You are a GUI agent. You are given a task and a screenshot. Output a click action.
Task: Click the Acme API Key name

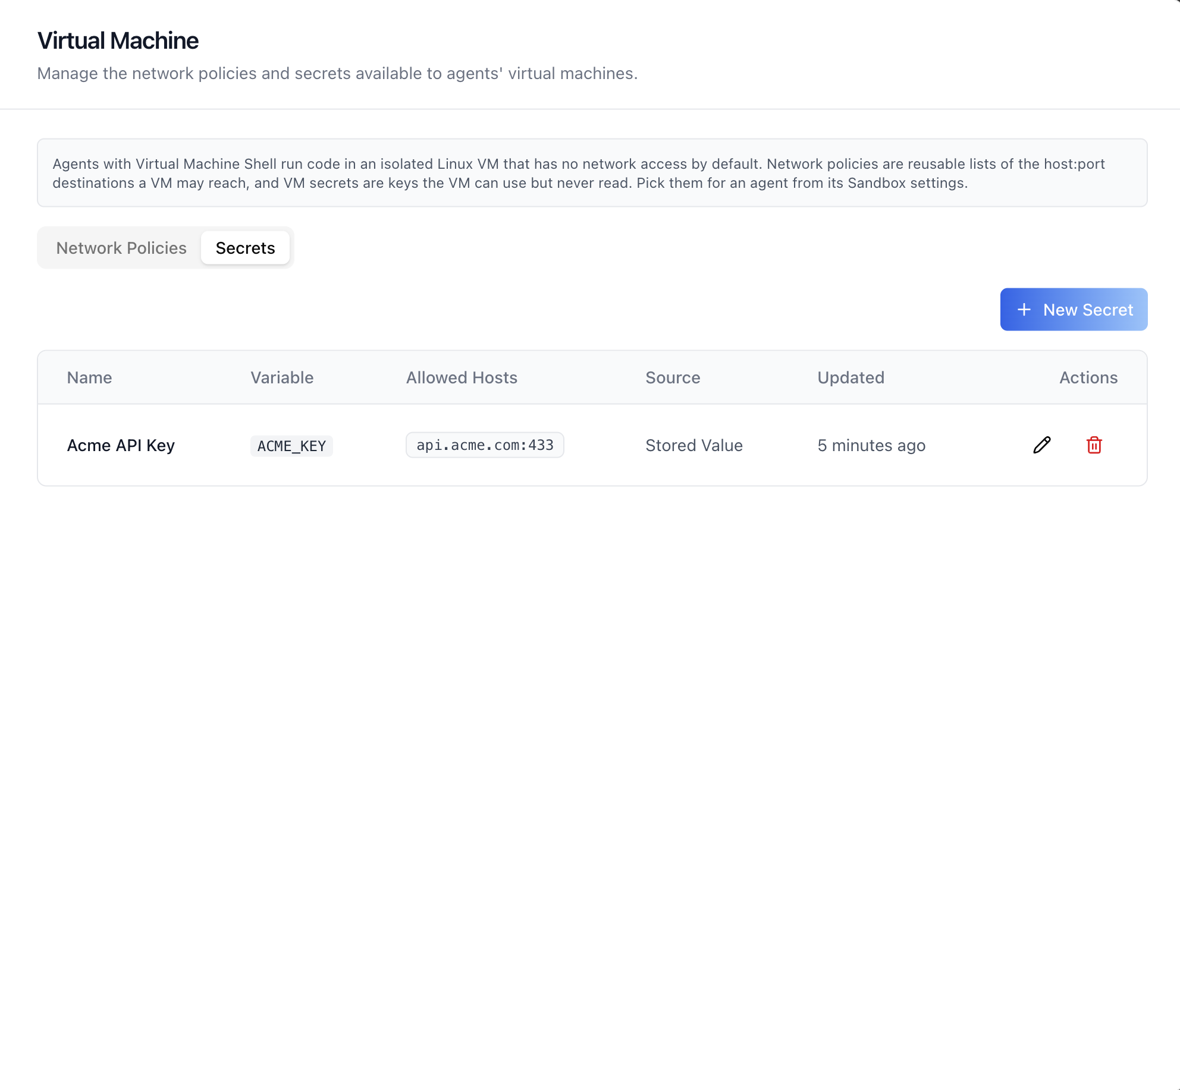coord(121,445)
